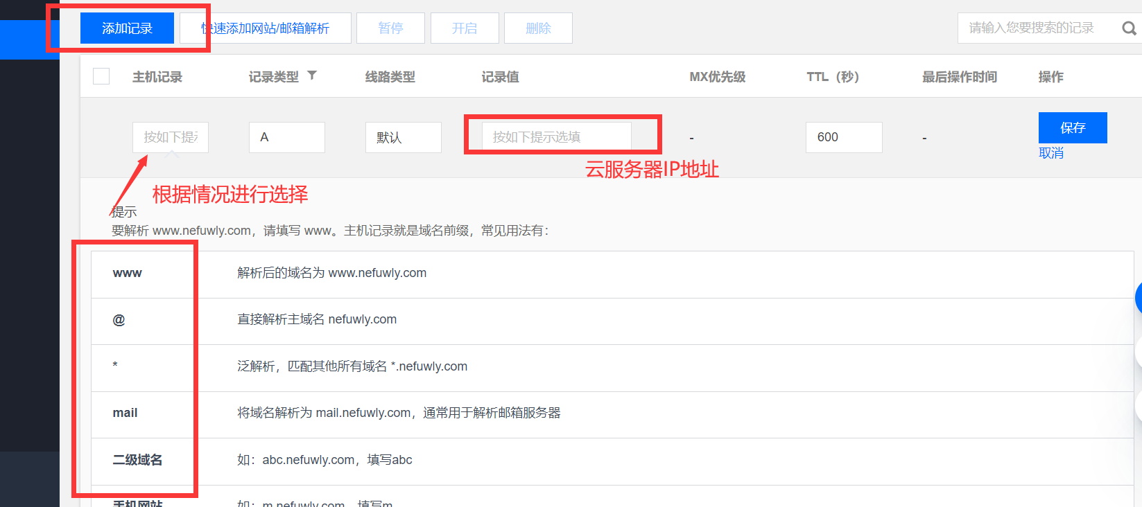The height and width of the screenshot is (507, 1142).
Task: Select the * wildcard hint row
Action: pos(612,368)
